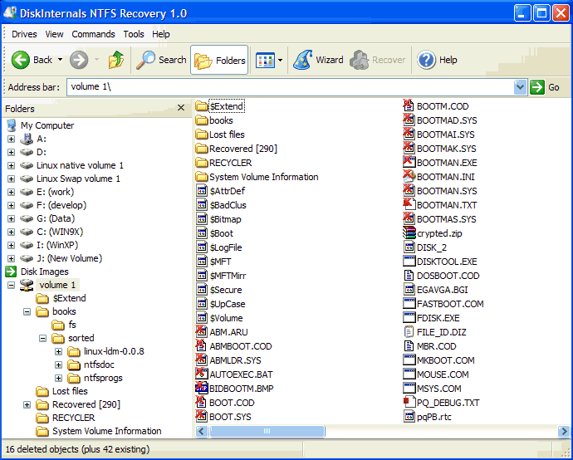Click the scroll right arrow
The height and width of the screenshot is (460, 573).
[563, 431]
